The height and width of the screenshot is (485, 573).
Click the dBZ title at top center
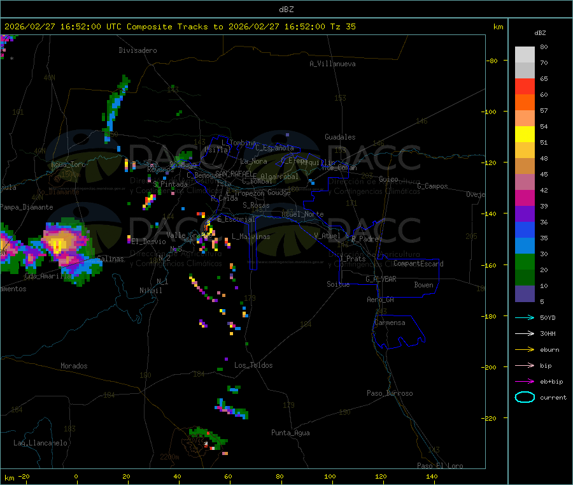click(x=286, y=10)
